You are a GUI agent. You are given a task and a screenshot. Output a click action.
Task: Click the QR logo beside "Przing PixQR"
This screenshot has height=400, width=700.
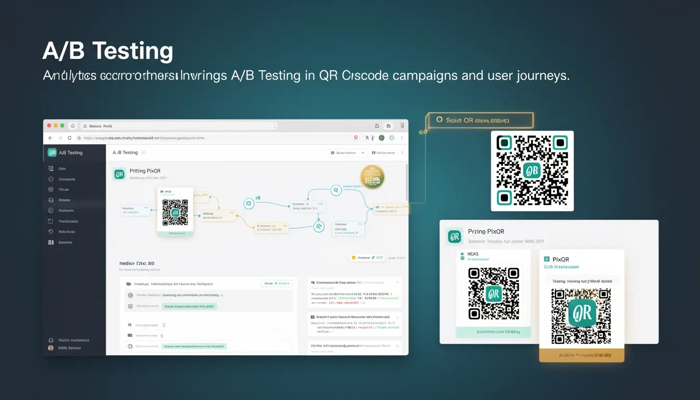(455, 237)
